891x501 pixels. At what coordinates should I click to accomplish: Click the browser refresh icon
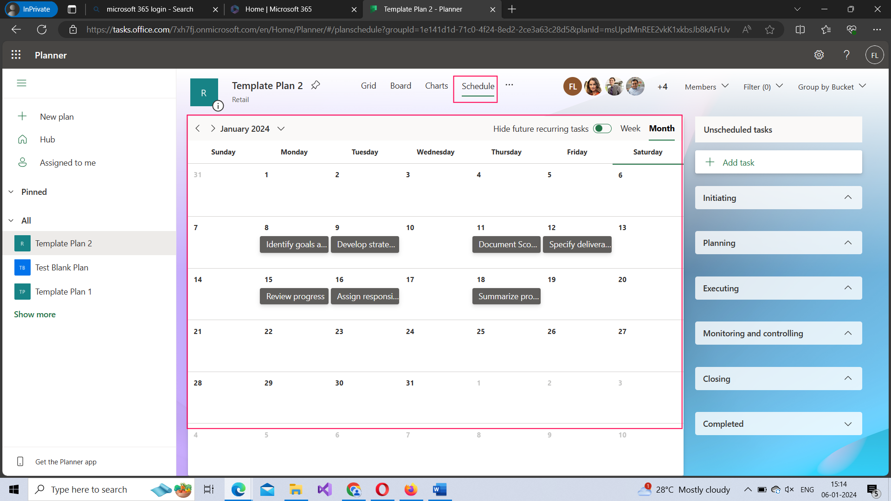click(x=42, y=30)
